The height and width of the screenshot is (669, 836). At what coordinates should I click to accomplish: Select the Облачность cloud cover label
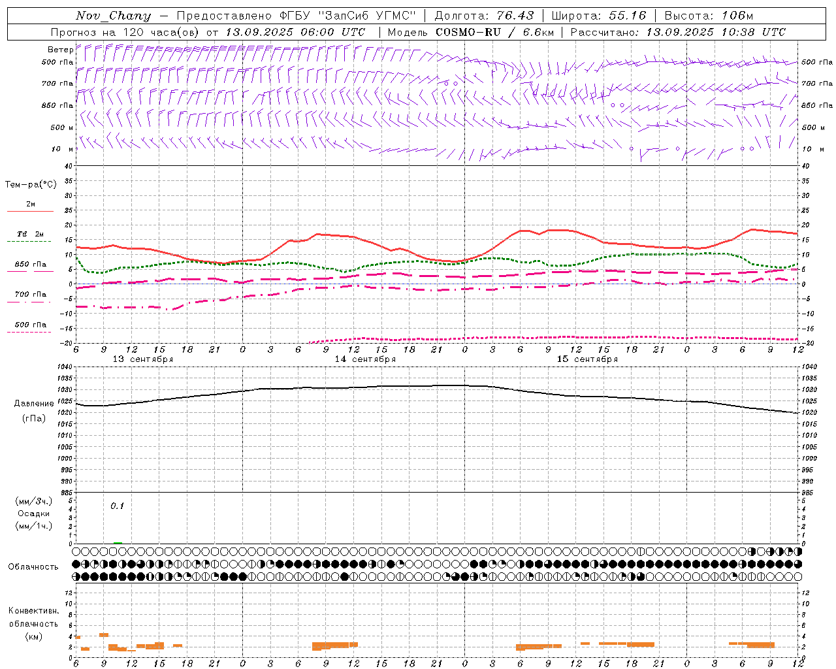[33, 566]
